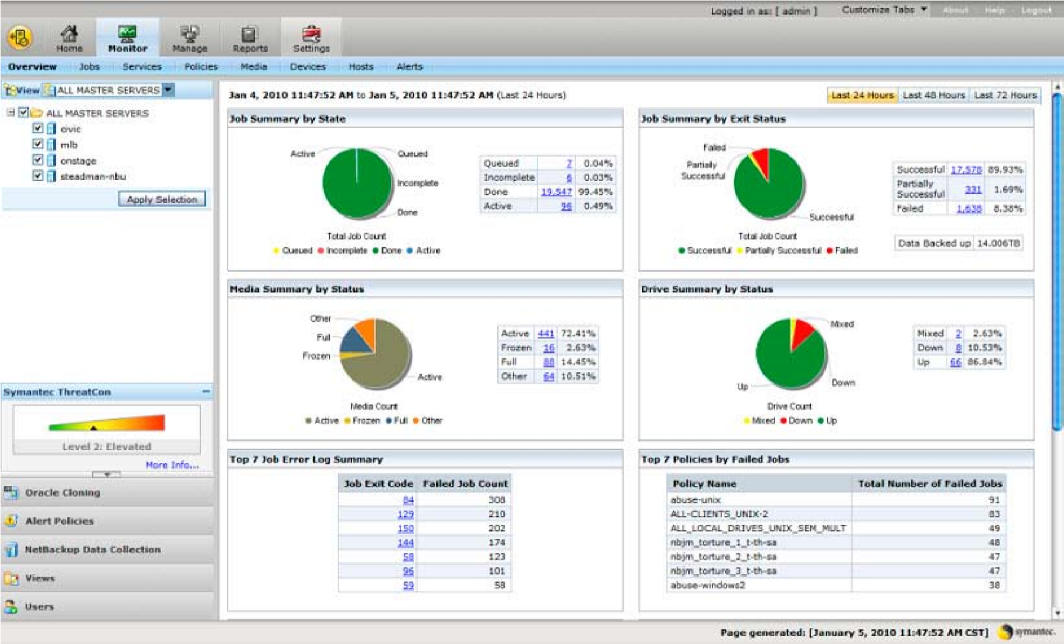This screenshot has width=1064, height=644.
Task: Uncheck the steadman-nbu server checkbox
Action: [38, 176]
